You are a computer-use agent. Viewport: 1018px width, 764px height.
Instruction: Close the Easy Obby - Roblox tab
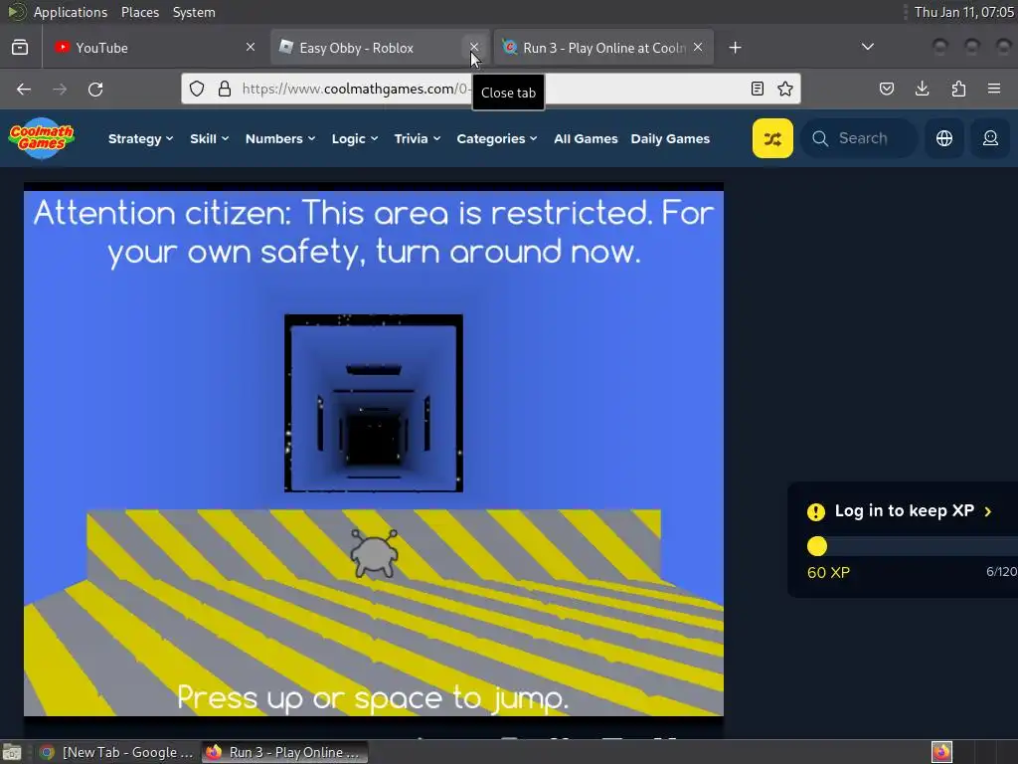pos(474,47)
